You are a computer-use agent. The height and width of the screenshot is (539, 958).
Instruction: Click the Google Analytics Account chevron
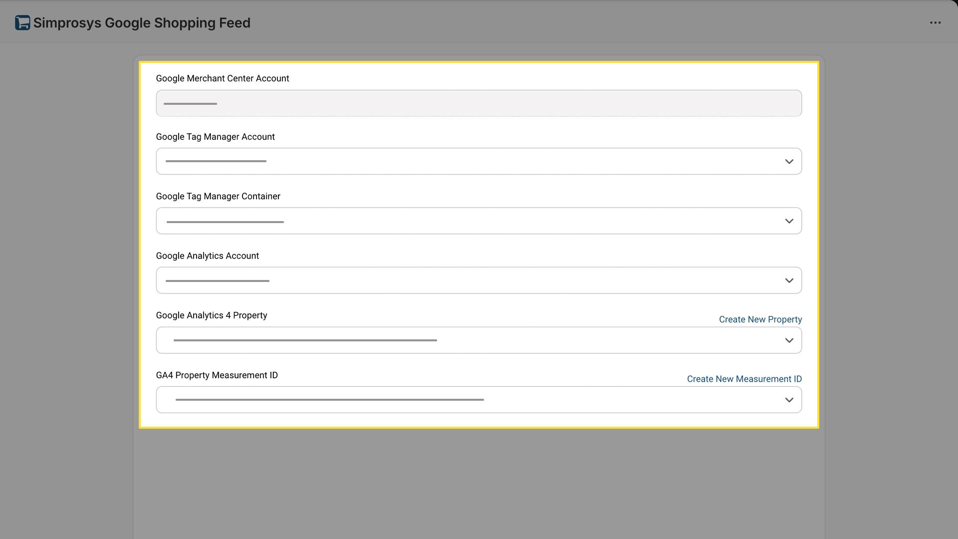789,280
